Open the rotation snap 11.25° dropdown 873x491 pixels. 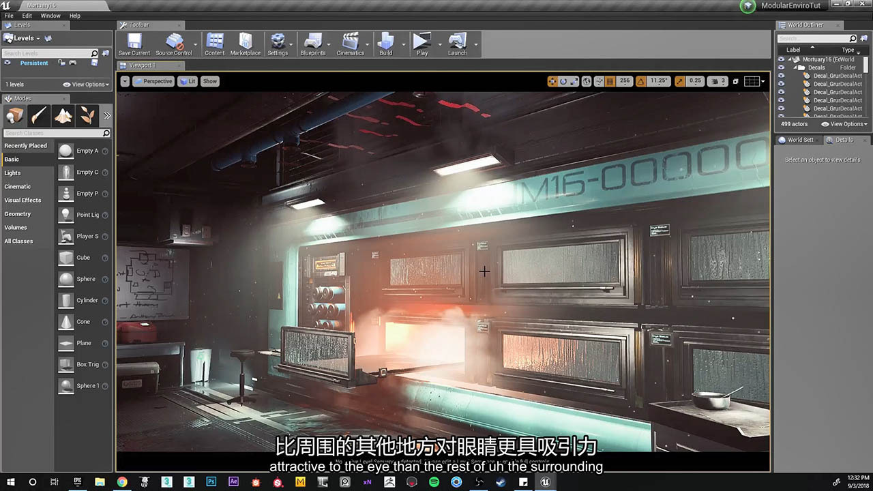coord(660,81)
